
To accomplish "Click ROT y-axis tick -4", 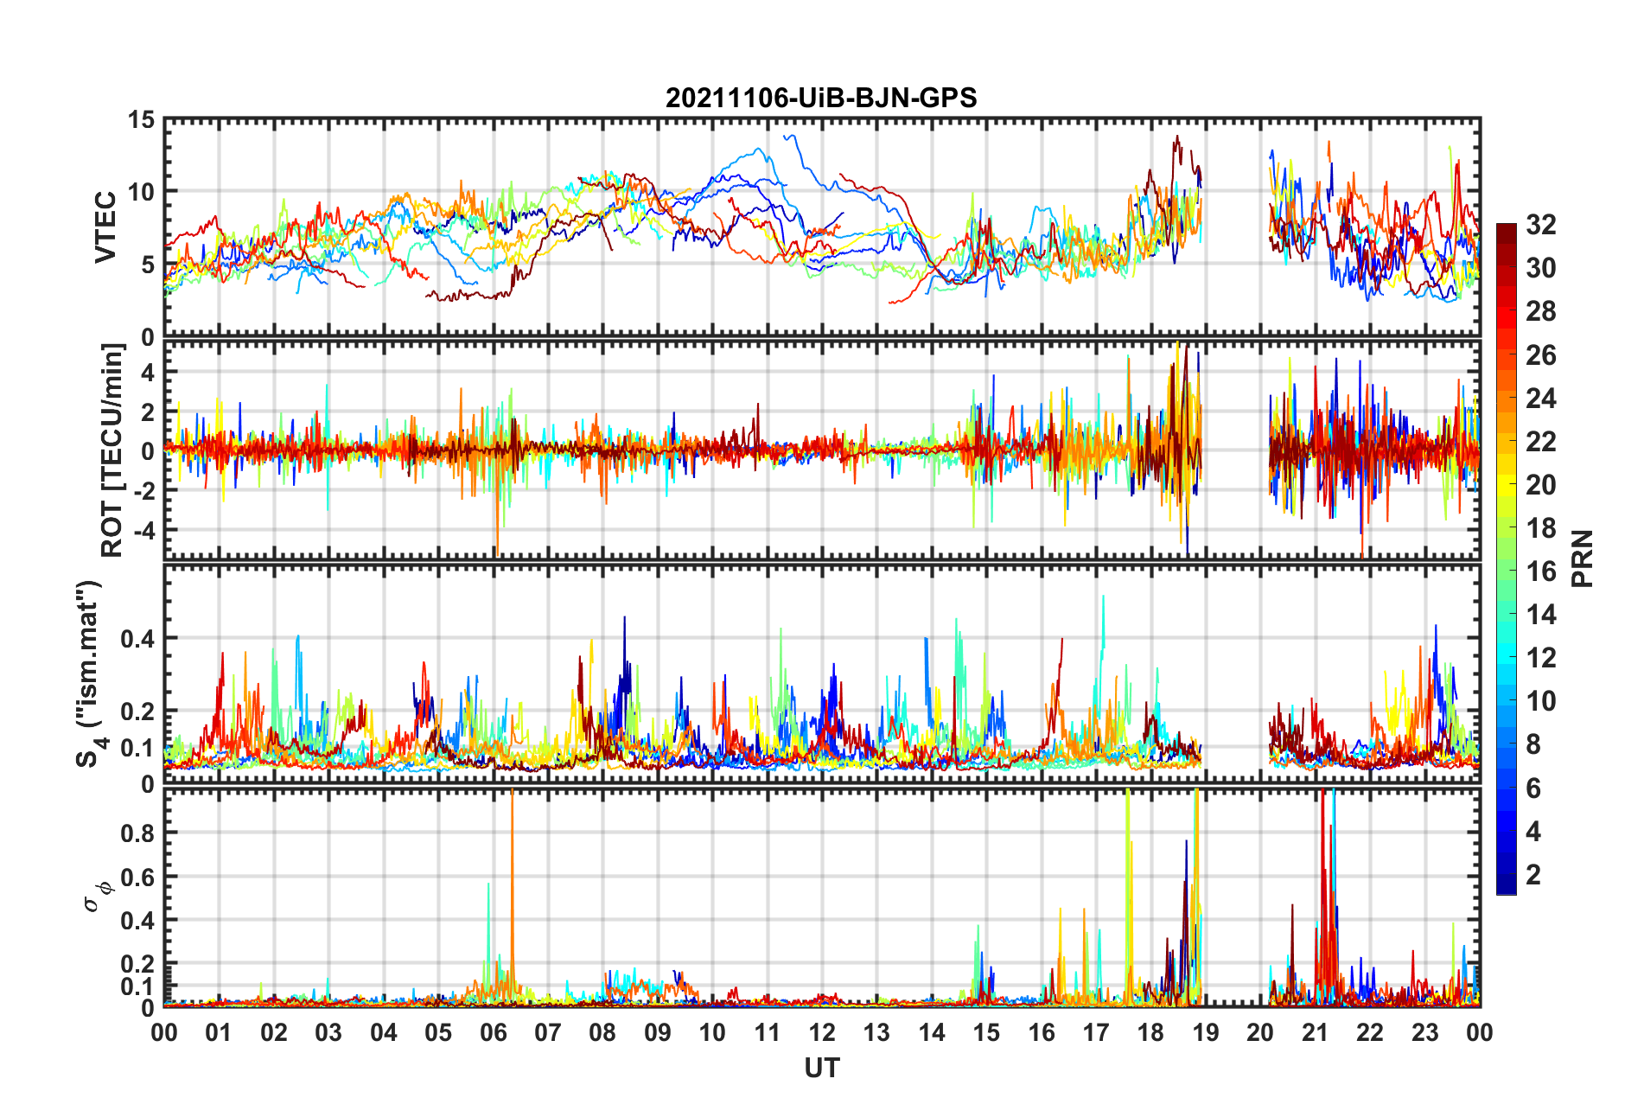I will (144, 529).
